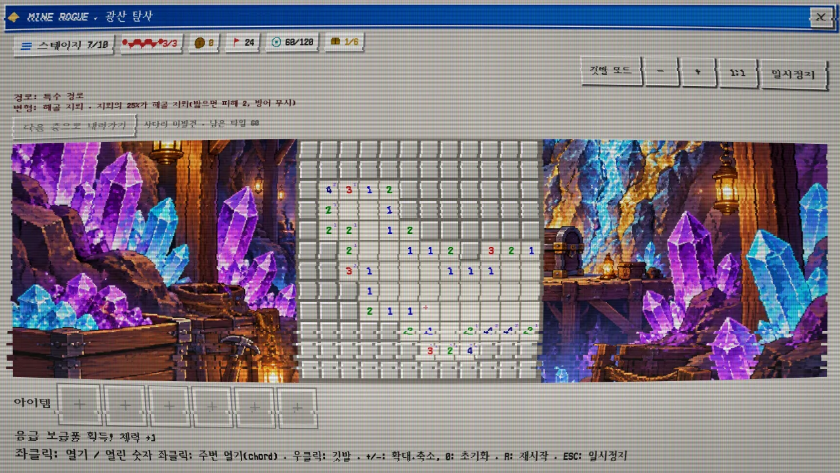Chord the blue 4 in top revealed row
The width and height of the screenshot is (840, 473).
[x=329, y=190]
